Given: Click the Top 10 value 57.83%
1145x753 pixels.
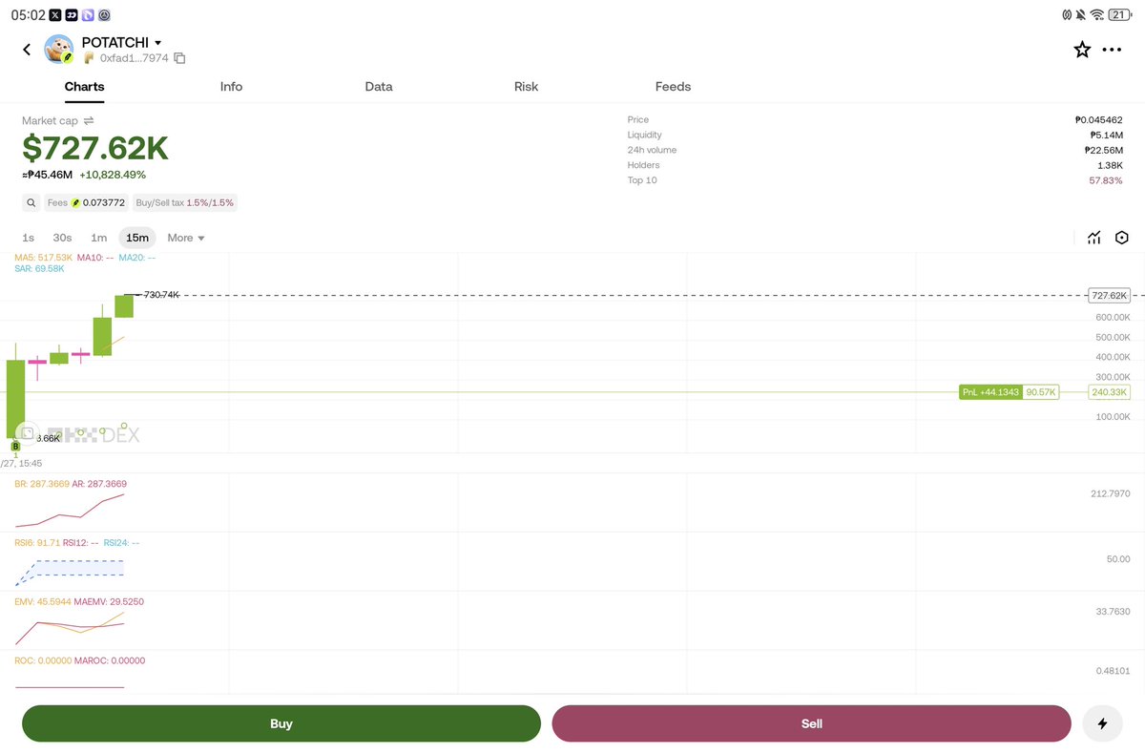Looking at the screenshot, I should click(1106, 180).
